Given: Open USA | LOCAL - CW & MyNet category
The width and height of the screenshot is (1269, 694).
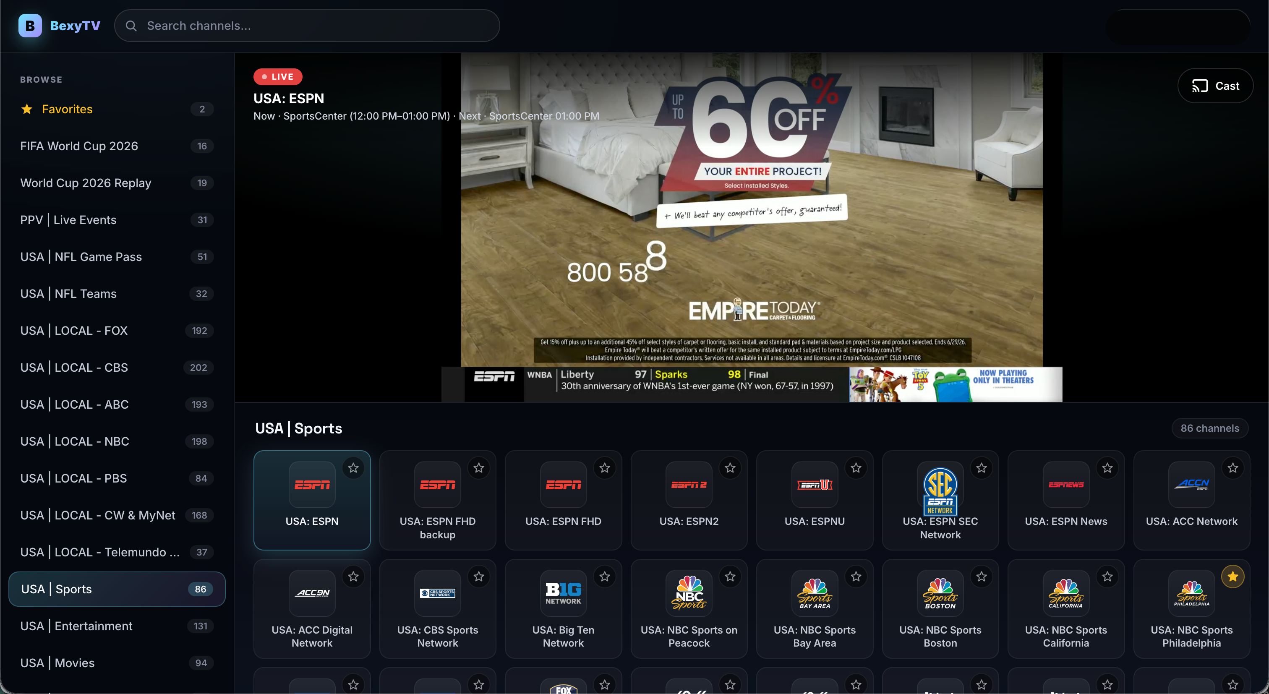Looking at the screenshot, I should pos(117,515).
